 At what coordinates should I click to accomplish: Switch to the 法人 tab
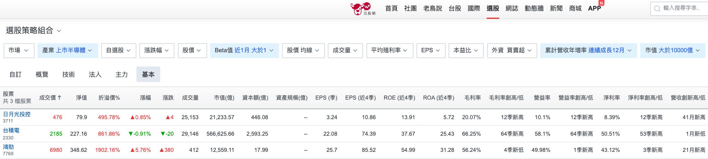(95, 74)
